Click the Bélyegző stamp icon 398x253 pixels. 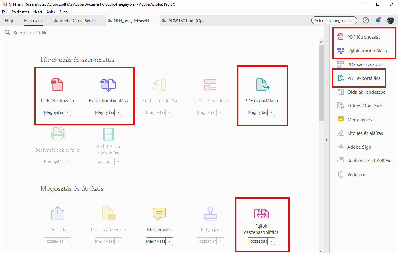coord(210,214)
